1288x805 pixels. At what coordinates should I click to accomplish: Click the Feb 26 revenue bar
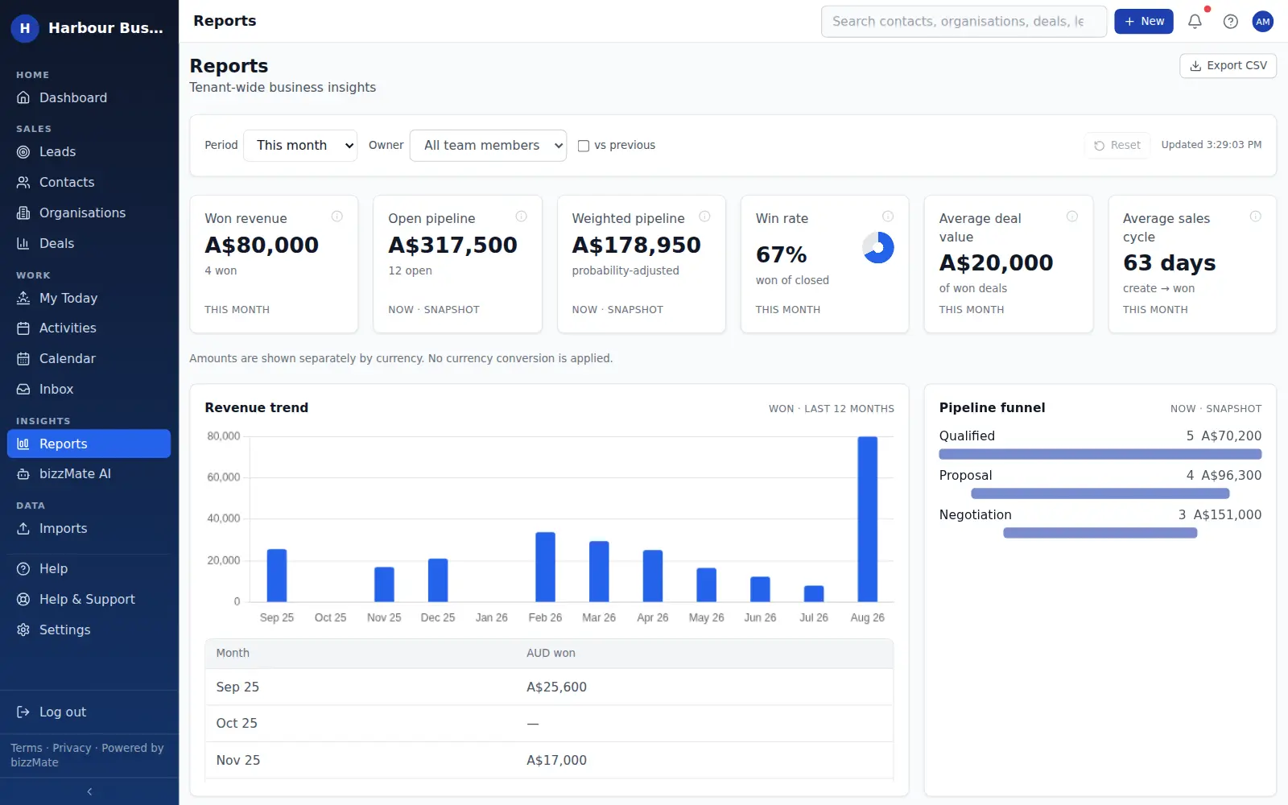click(545, 567)
